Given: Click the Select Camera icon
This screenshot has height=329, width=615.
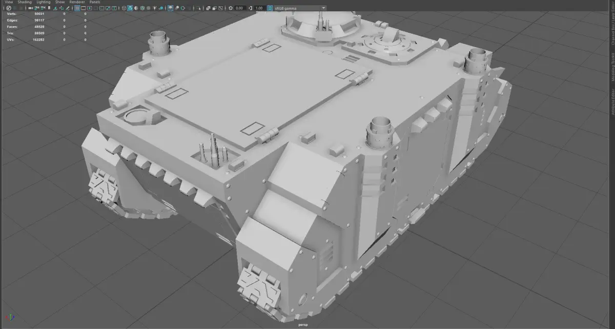Looking at the screenshot, I should (30, 8).
